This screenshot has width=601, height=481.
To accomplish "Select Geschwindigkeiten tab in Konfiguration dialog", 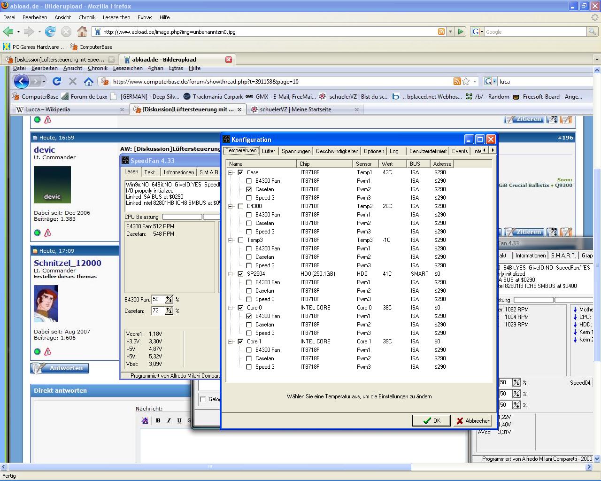I will [x=337, y=151].
